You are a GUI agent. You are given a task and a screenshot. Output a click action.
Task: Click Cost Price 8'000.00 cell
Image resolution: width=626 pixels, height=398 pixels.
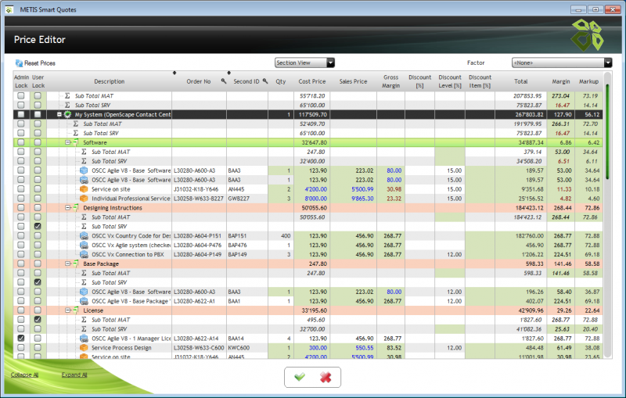[x=312, y=199]
